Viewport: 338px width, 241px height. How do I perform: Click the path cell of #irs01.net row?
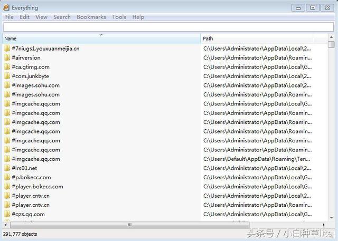pyautogui.click(x=257, y=168)
